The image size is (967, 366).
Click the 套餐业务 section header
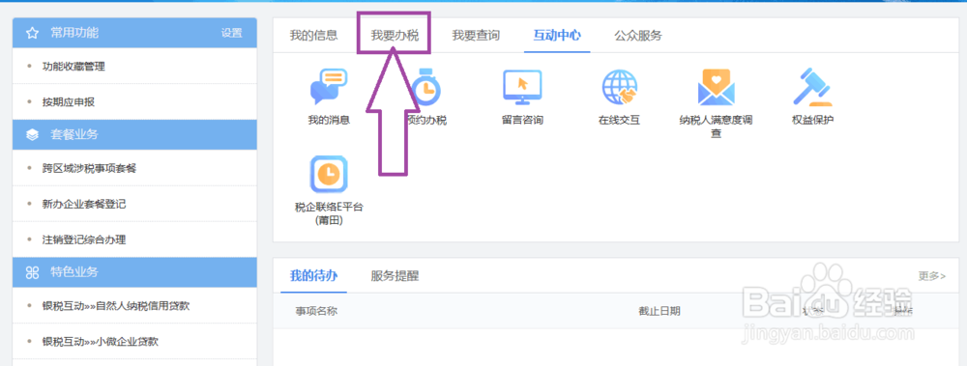pos(134,135)
